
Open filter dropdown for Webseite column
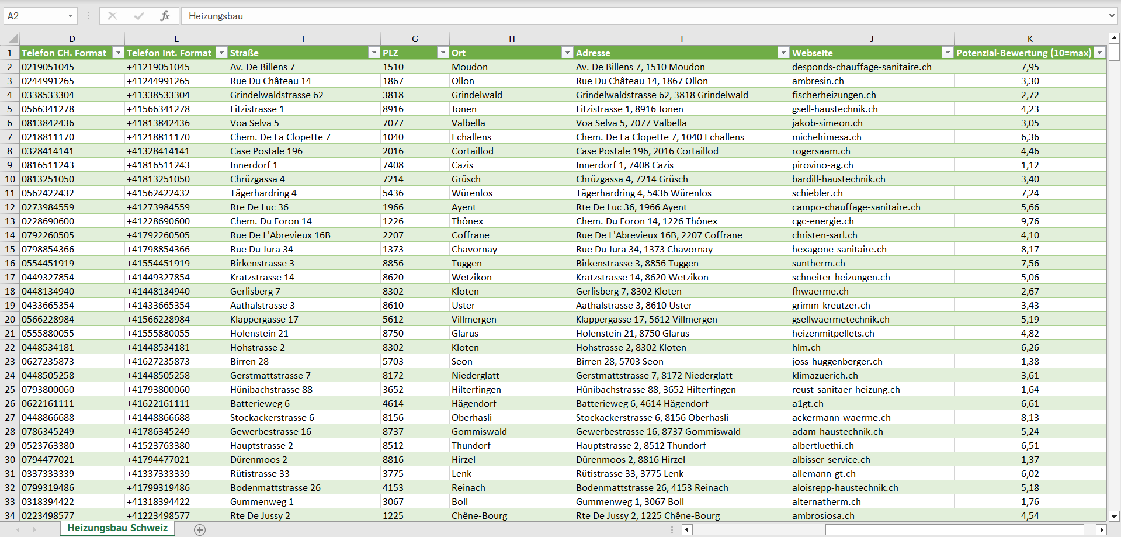(x=948, y=53)
